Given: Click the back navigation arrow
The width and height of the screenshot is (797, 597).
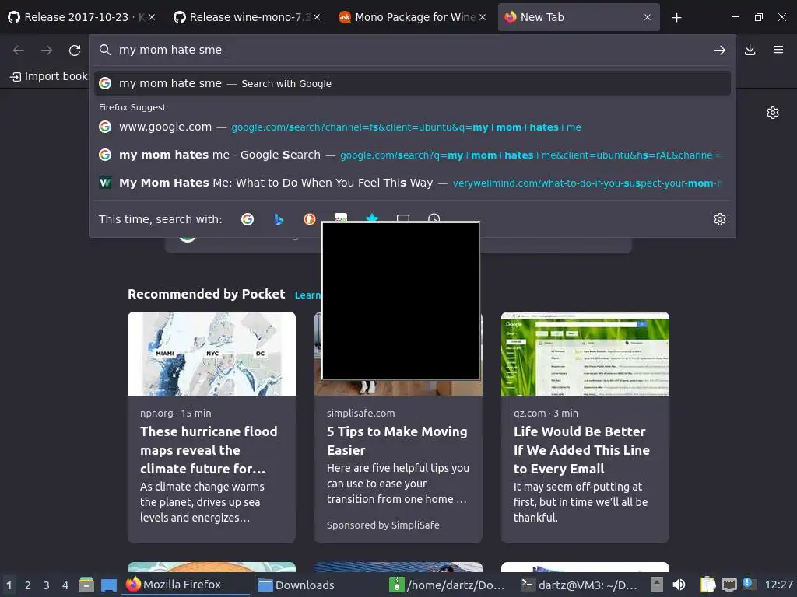Looking at the screenshot, I should [x=19, y=50].
